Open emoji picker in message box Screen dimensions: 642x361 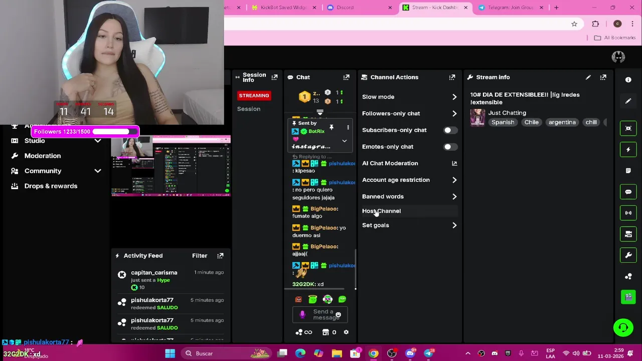(338, 315)
